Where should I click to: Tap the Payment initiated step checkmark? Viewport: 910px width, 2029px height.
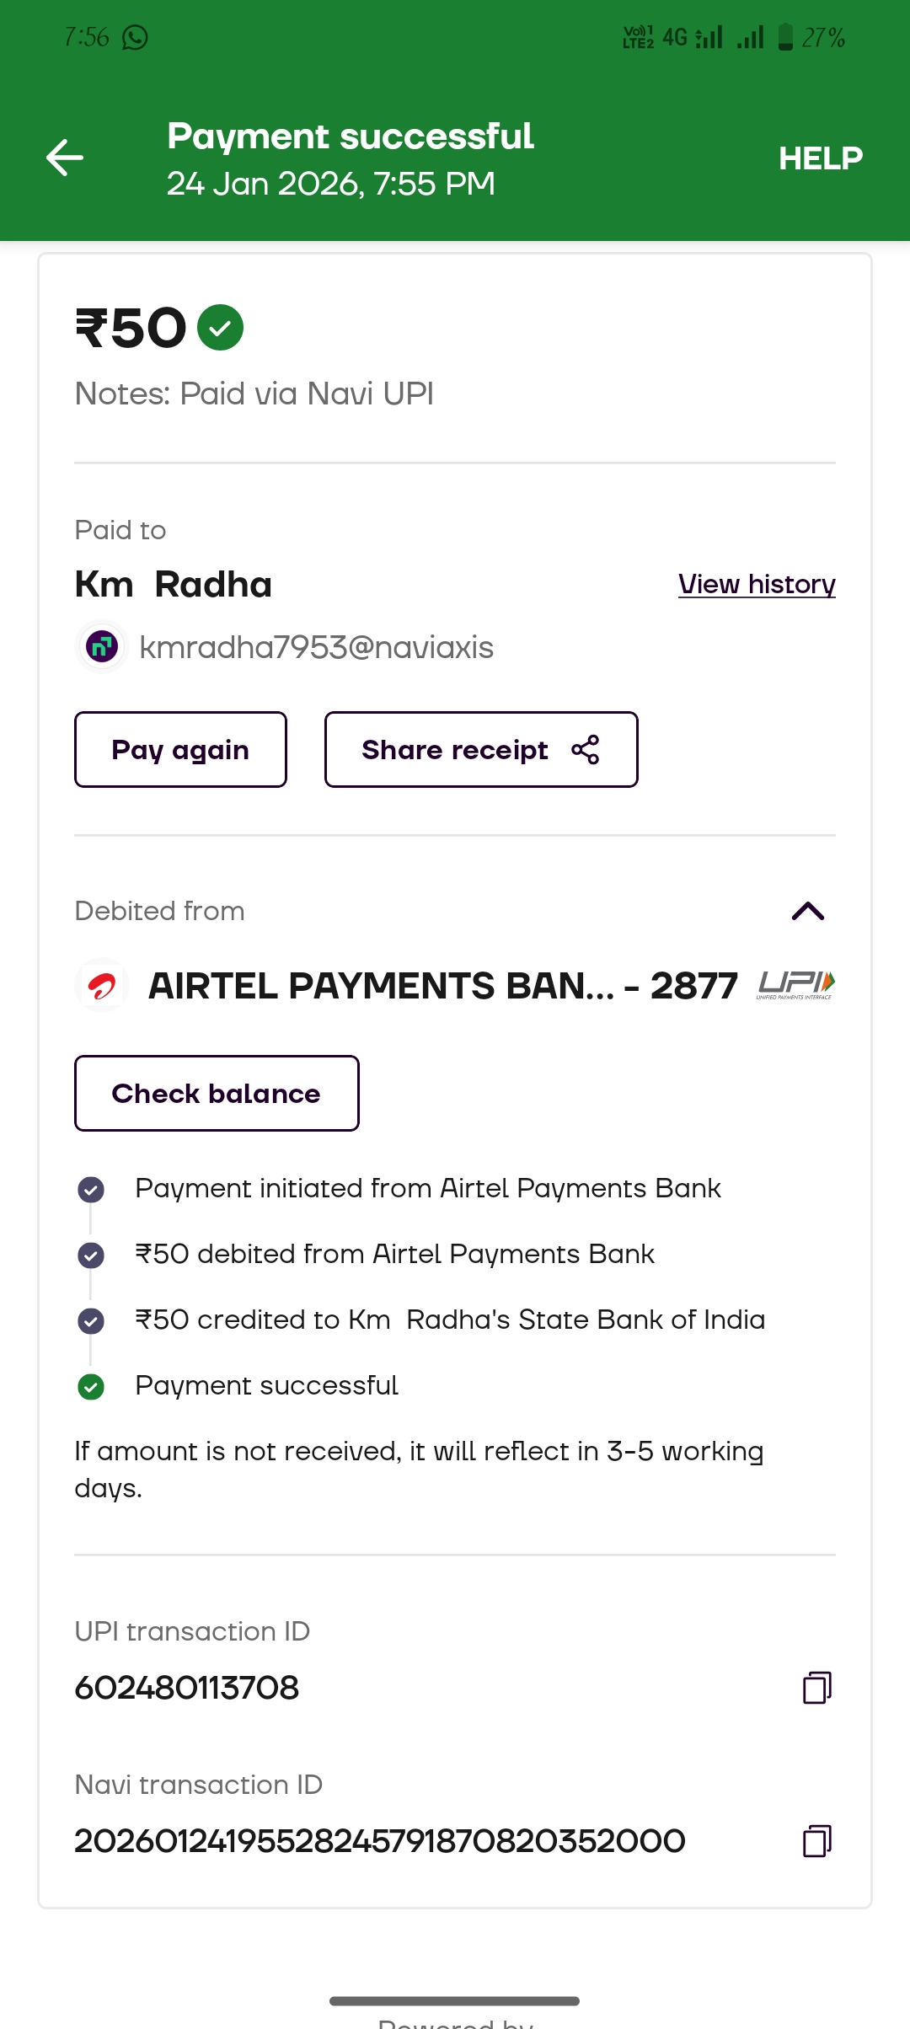coord(91,1189)
